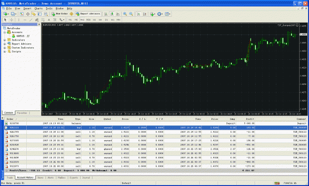Toggle the H1 timeframe button
Screen dimensions: 309x186
point(94,20)
